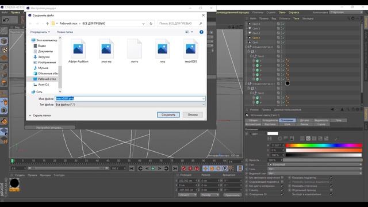Click the red autokeying button
Image resolution: width=368 pixels, height=207 pixels.
coord(190,168)
